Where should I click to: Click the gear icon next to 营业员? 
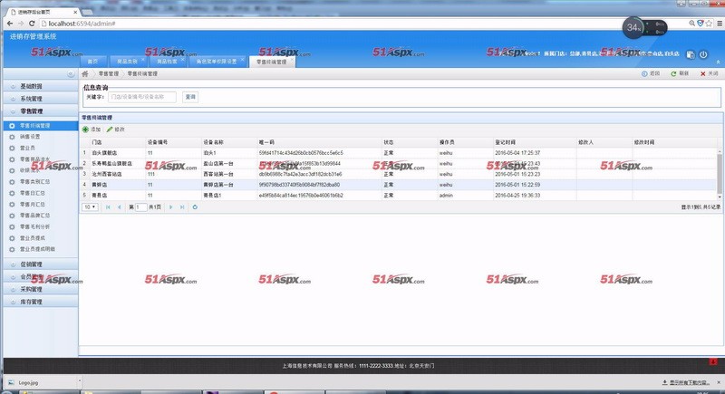point(12,148)
